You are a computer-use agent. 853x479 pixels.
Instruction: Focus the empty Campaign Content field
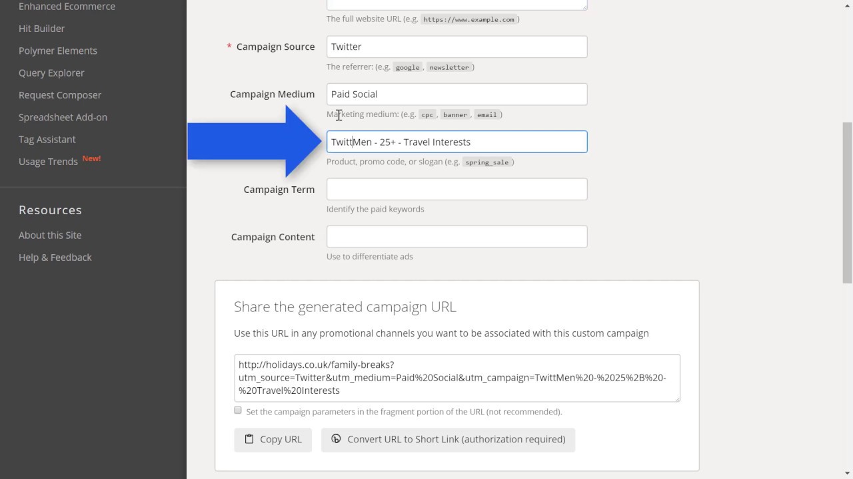[x=456, y=237]
